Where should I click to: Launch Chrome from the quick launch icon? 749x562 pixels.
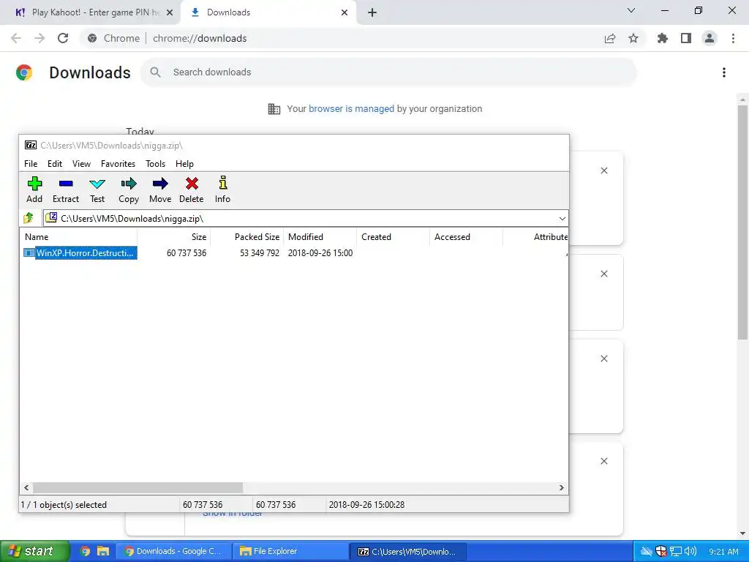click(x=86, y=551)
